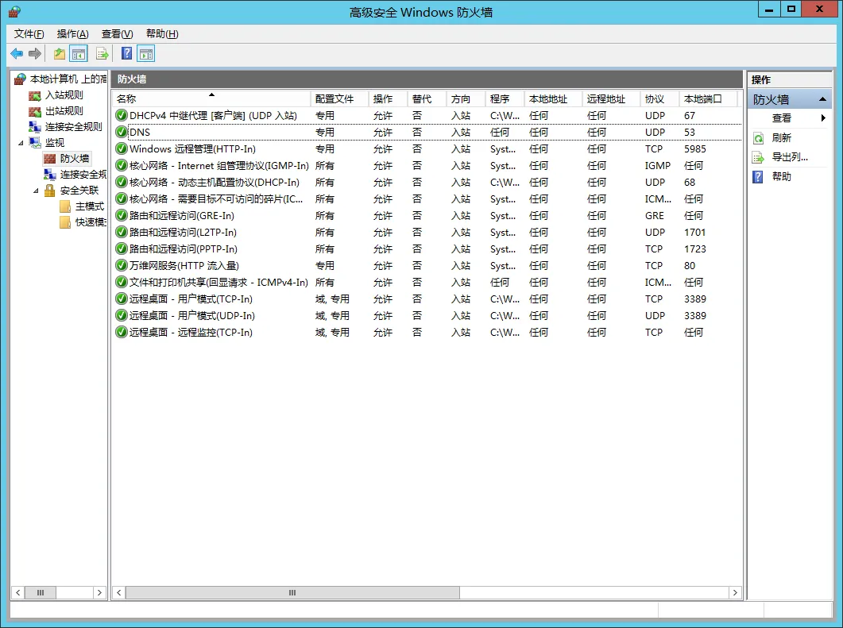Image resolution: width=843 pixels, height=628 pixels.
Task: Select rule 文件和打印机共享(回显请求 - ICMPv4-In)
Action: click(x=428, y=282)
